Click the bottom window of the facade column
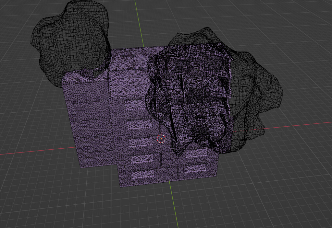The width and height of the screenshot is (332, 228). [x=143, y=174]
